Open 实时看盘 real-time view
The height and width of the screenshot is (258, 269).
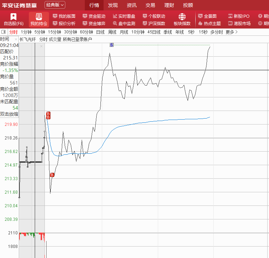[x=124, y=16]
